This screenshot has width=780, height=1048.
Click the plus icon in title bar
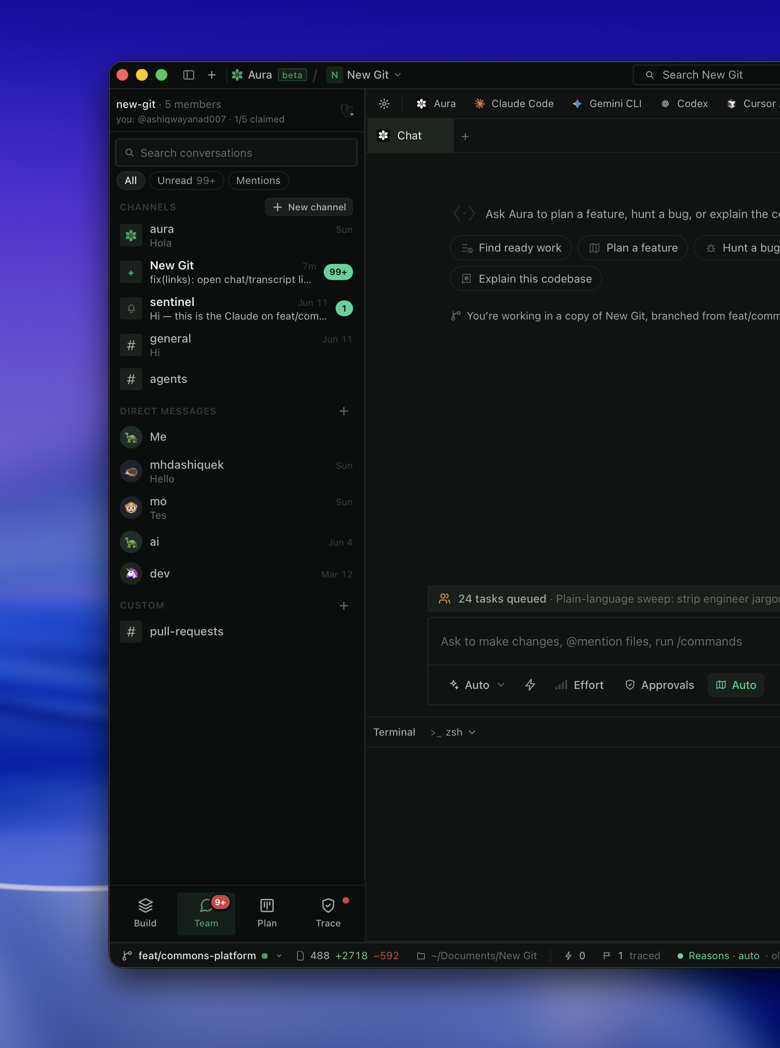coord(212,75)
